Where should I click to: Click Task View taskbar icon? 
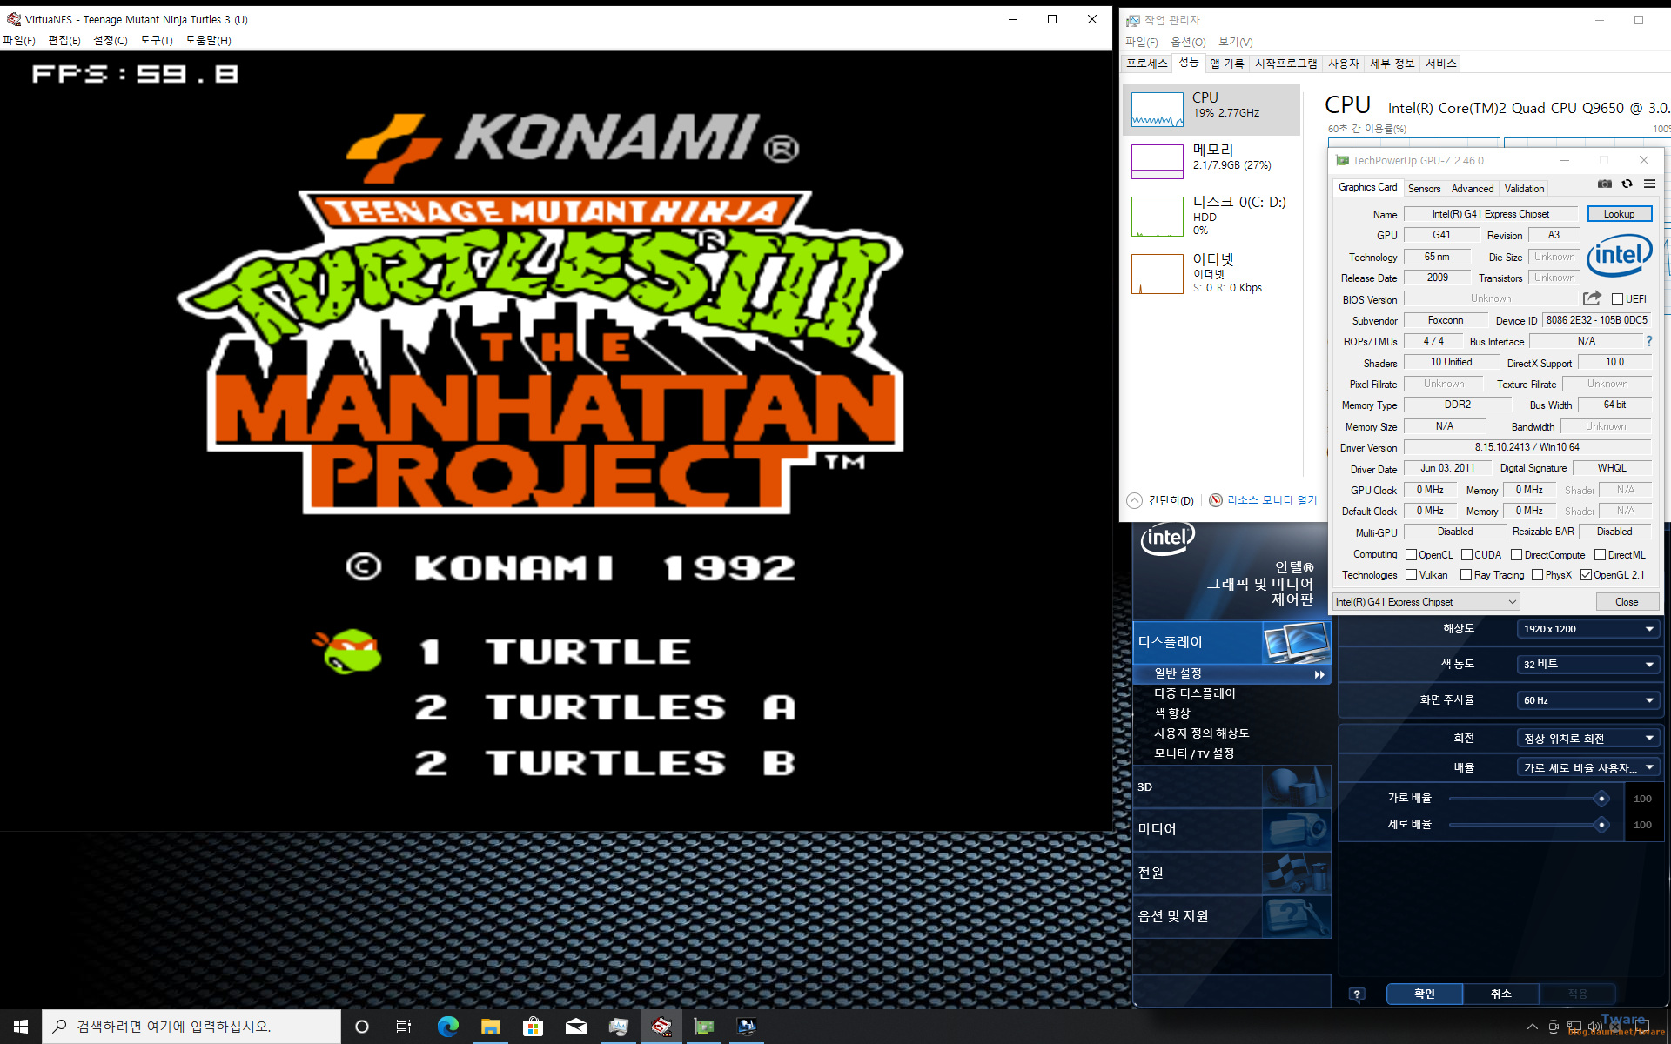coord(403,1027)
